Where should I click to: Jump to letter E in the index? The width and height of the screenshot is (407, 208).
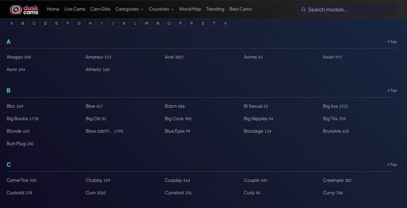click(x=57, y=24)
